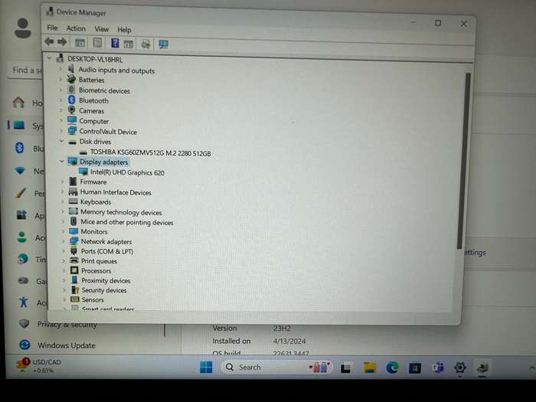The image size is (536, 402).
Task: Select TOSHIBA KSG60ZMV512G disk drive
Action: pyautogui.click(x=150, y=153)
